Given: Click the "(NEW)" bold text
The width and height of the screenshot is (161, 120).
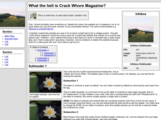Looking at the screenshot, I should (x=66, y=101).
